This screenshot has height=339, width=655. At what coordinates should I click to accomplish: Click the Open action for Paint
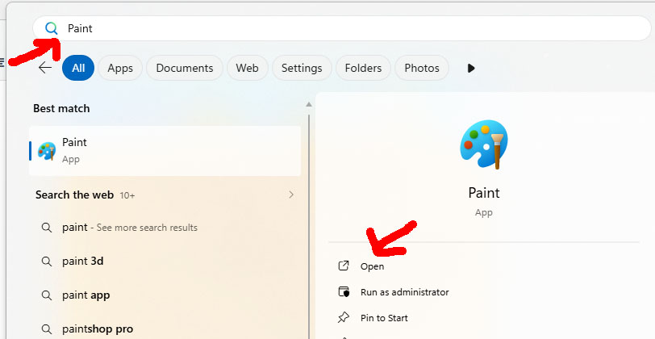pyautogui.click(x=372, y=266)
